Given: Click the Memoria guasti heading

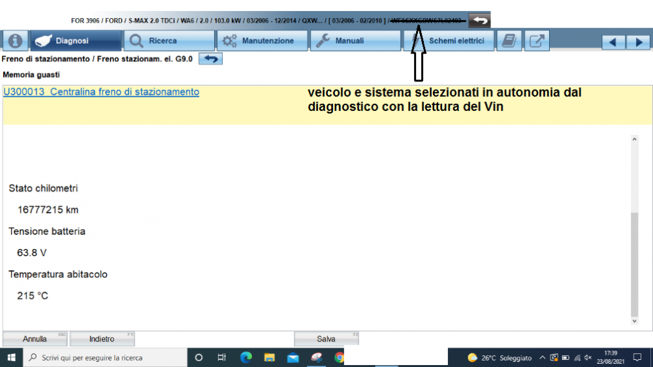Looking at the screenshot, I should click(x=31, y=75).
